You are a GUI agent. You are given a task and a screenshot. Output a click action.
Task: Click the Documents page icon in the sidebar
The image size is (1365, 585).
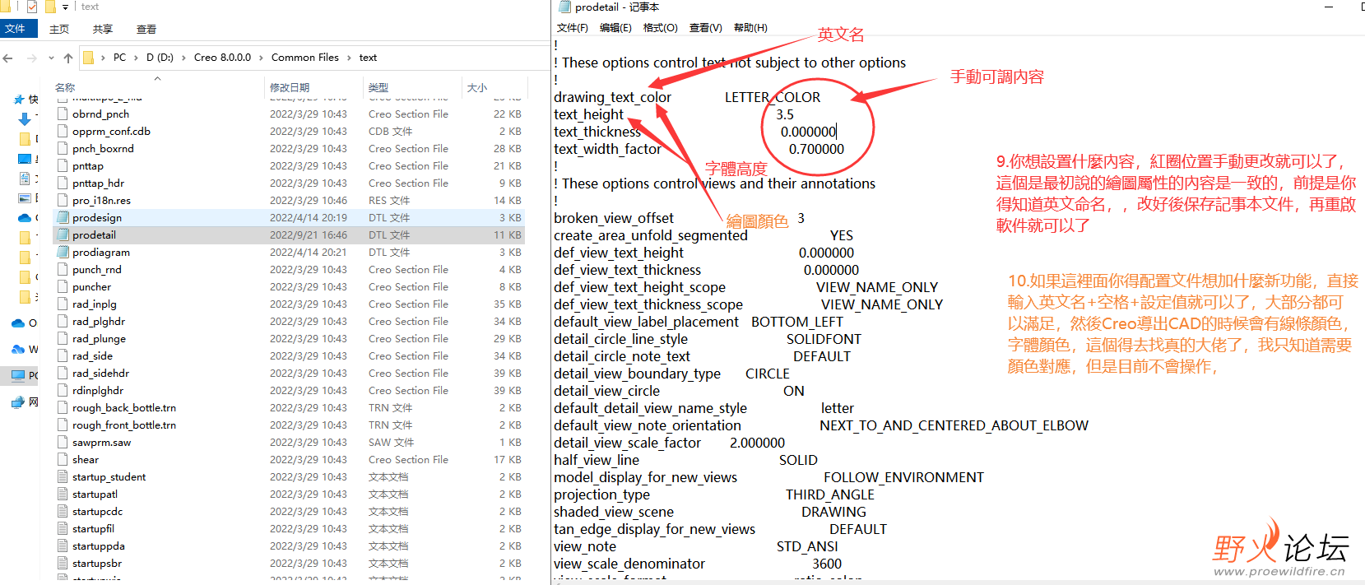[x=25, y=179]
